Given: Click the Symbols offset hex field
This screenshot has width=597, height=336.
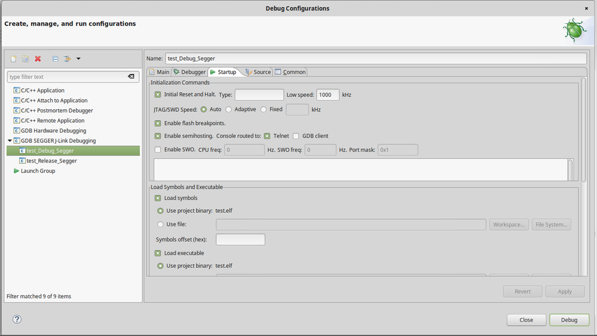Looking at the screenshot, I should [240, 240].
